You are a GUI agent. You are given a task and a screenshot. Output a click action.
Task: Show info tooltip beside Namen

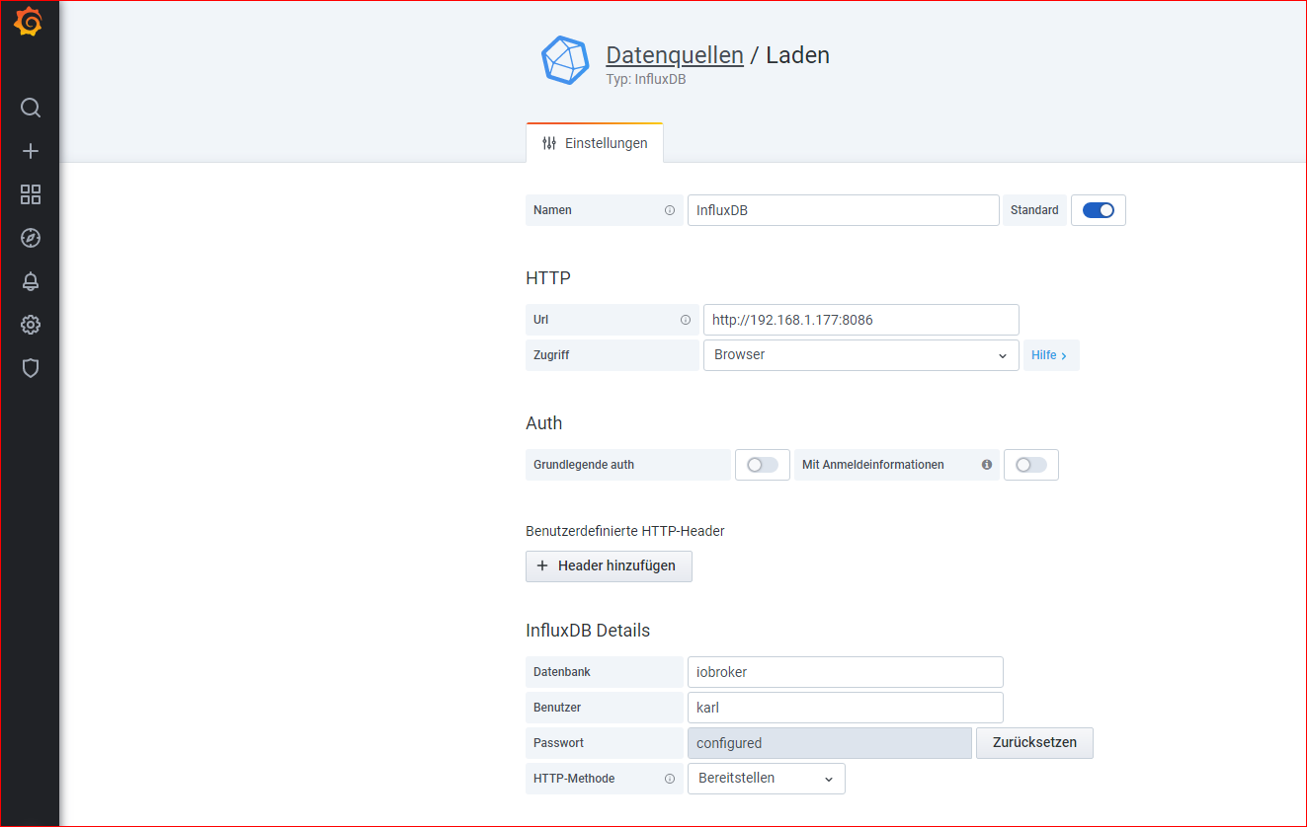point(670,210)
